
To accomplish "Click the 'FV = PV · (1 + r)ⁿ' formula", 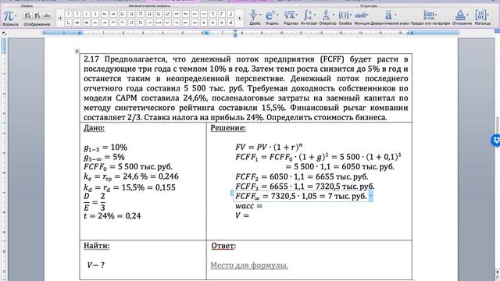I will pyautogui.click(x=269, y=147).
